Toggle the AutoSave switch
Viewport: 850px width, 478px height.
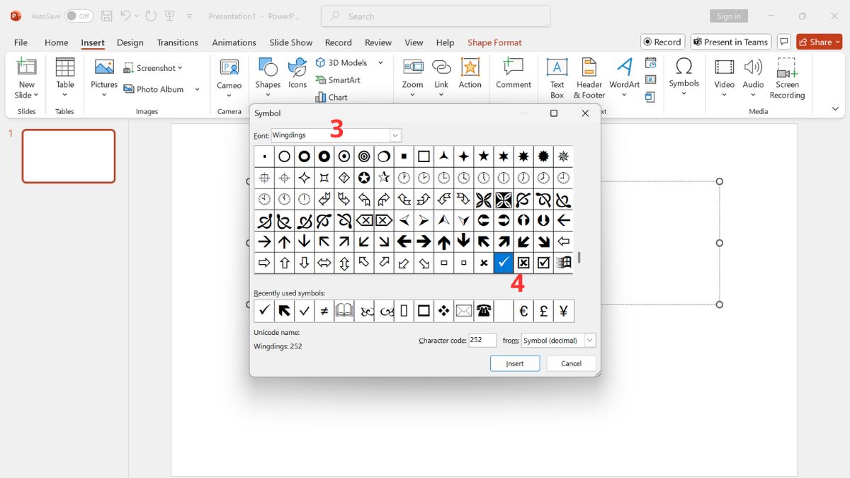(x=79, y=16)
